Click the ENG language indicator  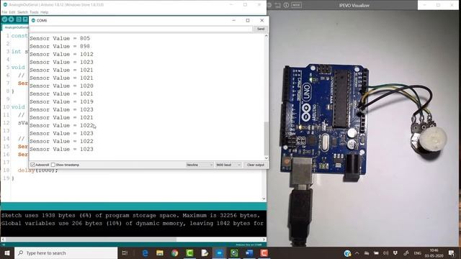coord(418,253)
